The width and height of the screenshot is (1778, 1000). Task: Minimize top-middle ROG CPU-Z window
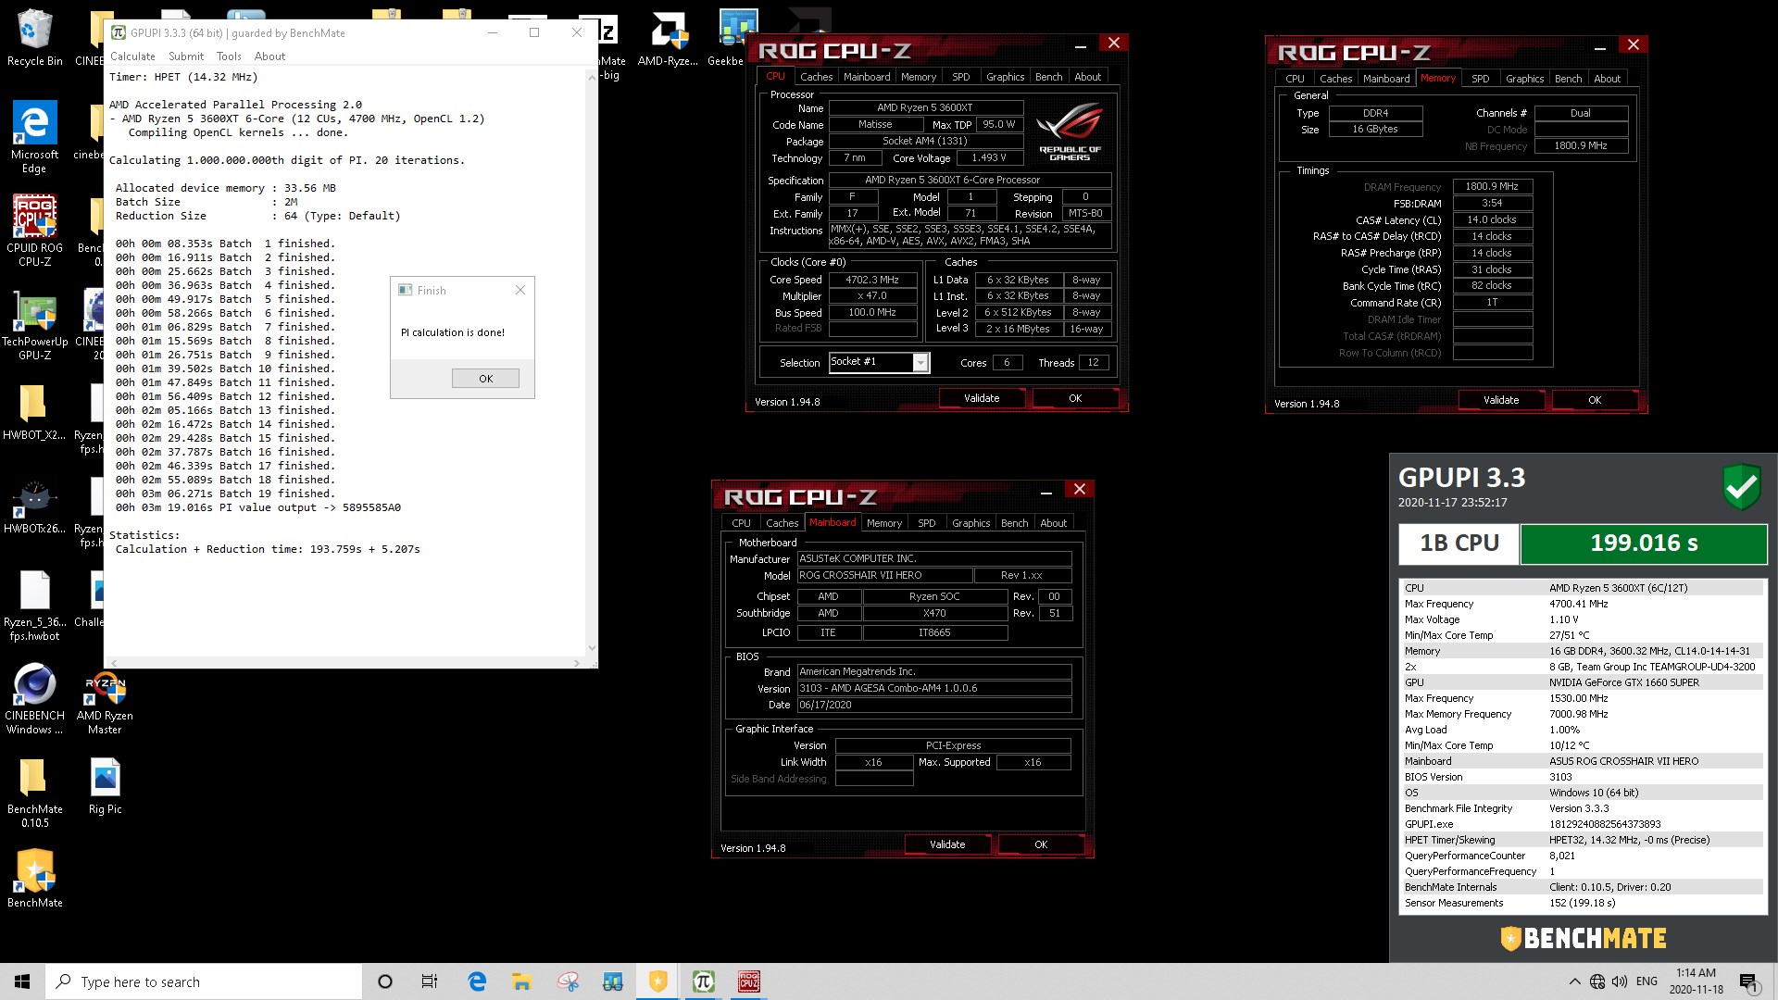coord(1080,44)
